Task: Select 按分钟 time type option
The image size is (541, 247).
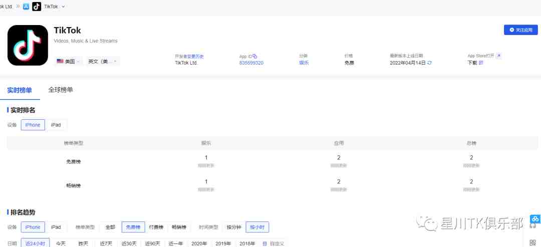Action: (x=233, y=227)
